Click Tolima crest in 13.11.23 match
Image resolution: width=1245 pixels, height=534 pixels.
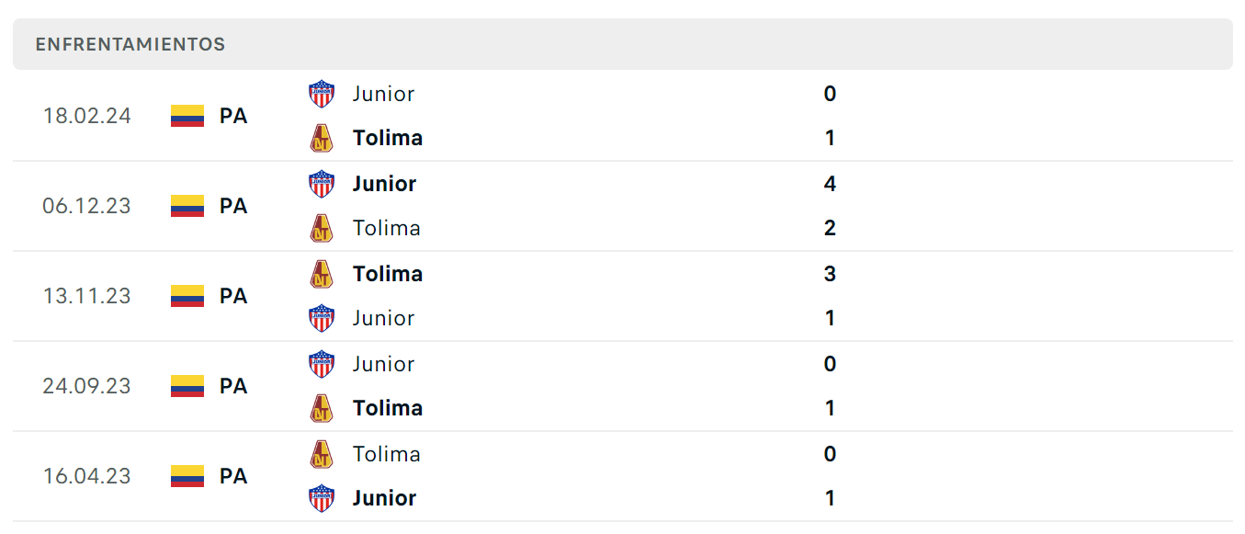click(322, 274)
